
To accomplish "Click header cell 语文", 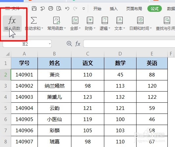I will coord(87,63).
